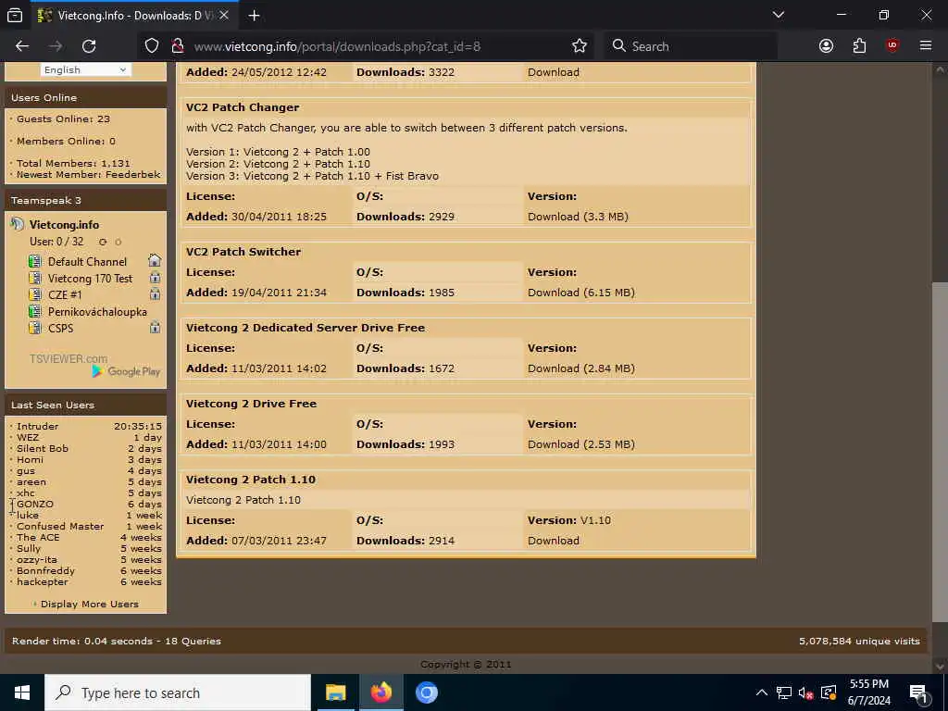Open the tracking protection shield icon

click(152, 46)
